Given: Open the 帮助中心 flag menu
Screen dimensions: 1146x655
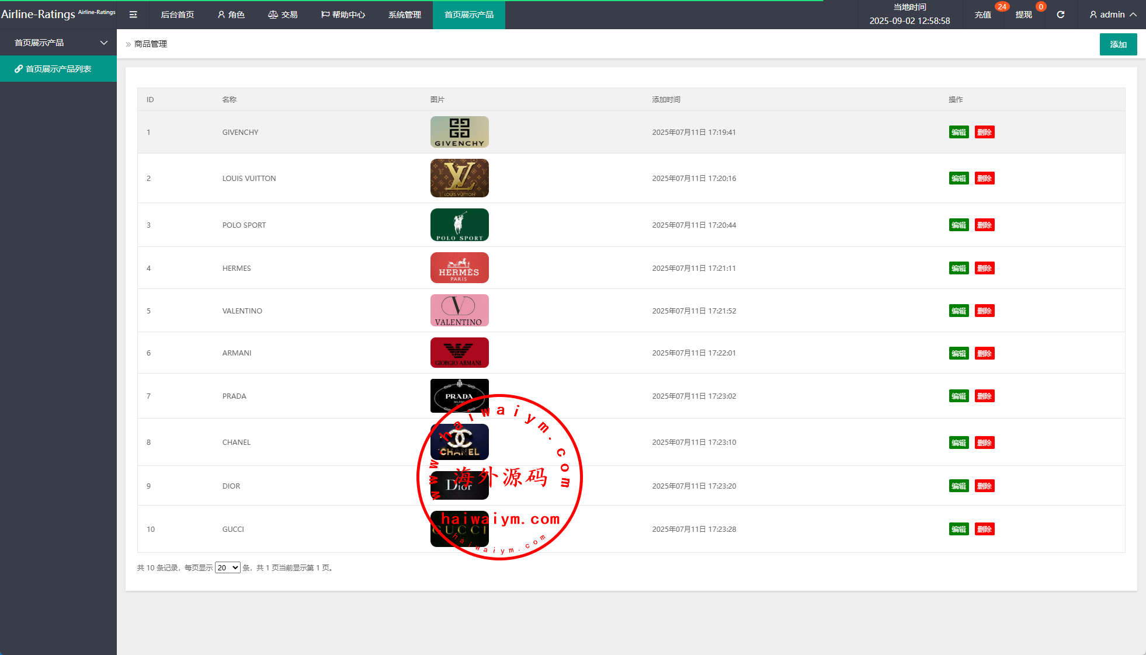Looking at the screenshot, I should [x=343, y=15].
